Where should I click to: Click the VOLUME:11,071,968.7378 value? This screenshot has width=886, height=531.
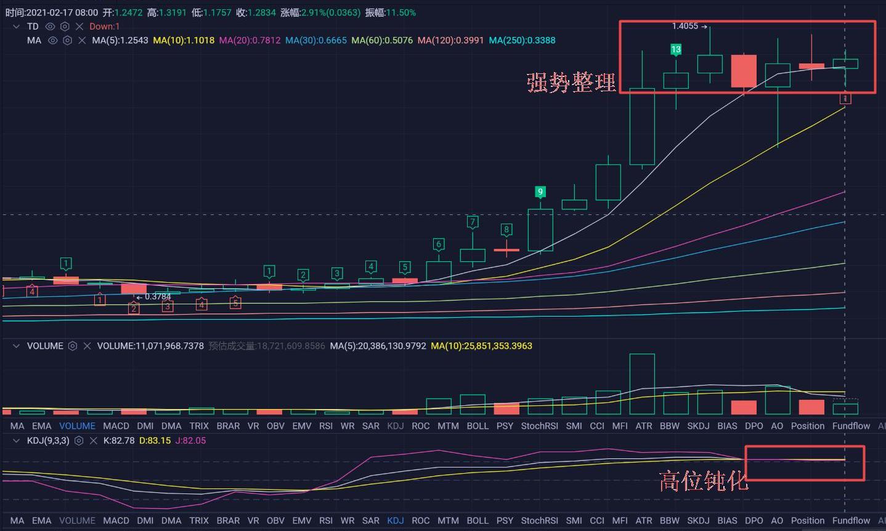point(150,346)
